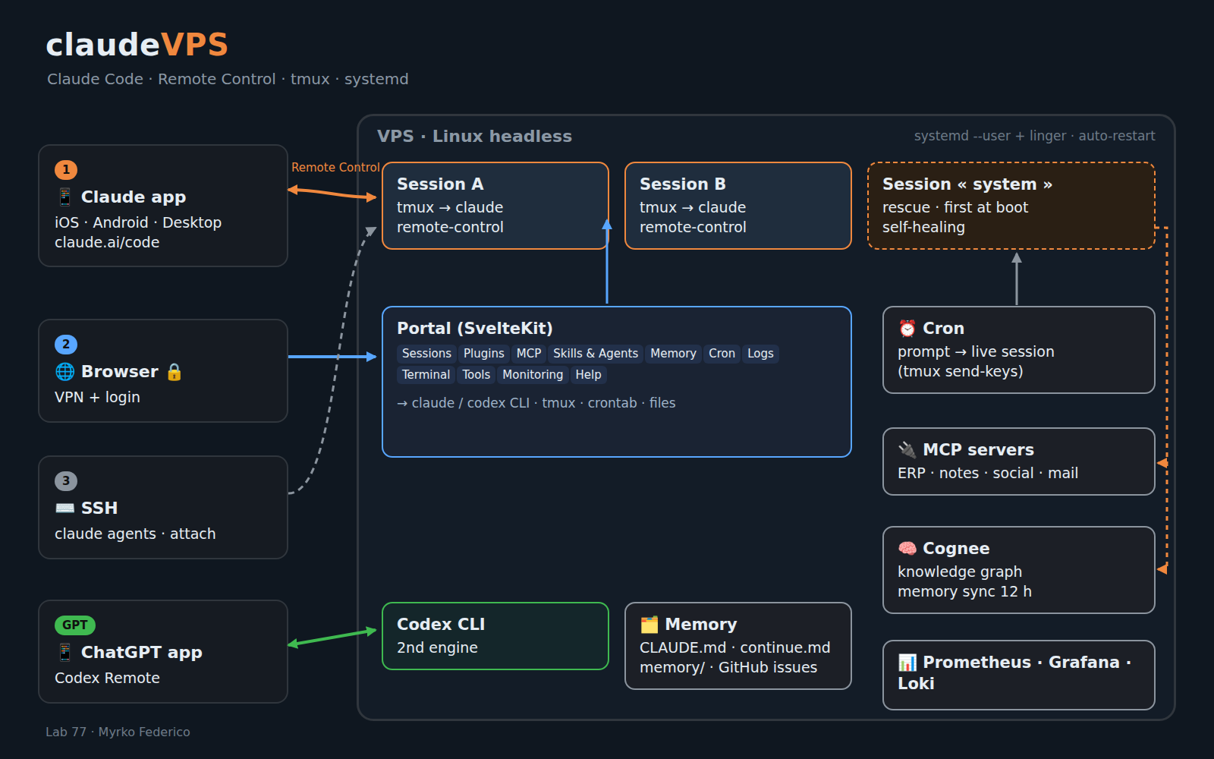This screenshot has width=1214, height=759.
Task: Click the Session B heading
Action: pos(683,184)
